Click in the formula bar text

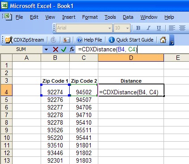(x=132, y=49)
